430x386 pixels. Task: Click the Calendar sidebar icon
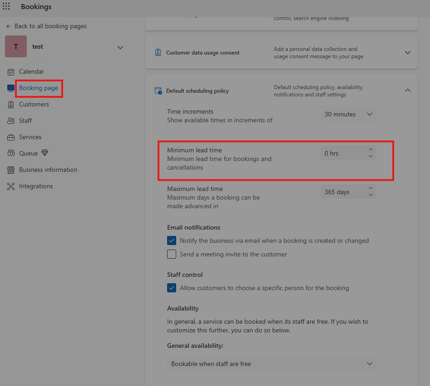tap(11, 72)
